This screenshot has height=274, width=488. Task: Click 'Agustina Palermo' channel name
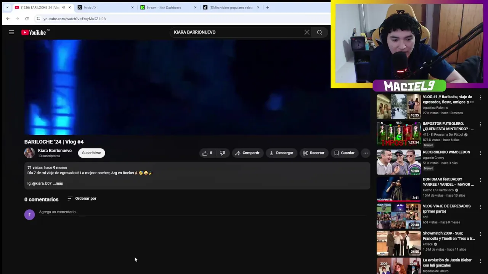[435, 108]
